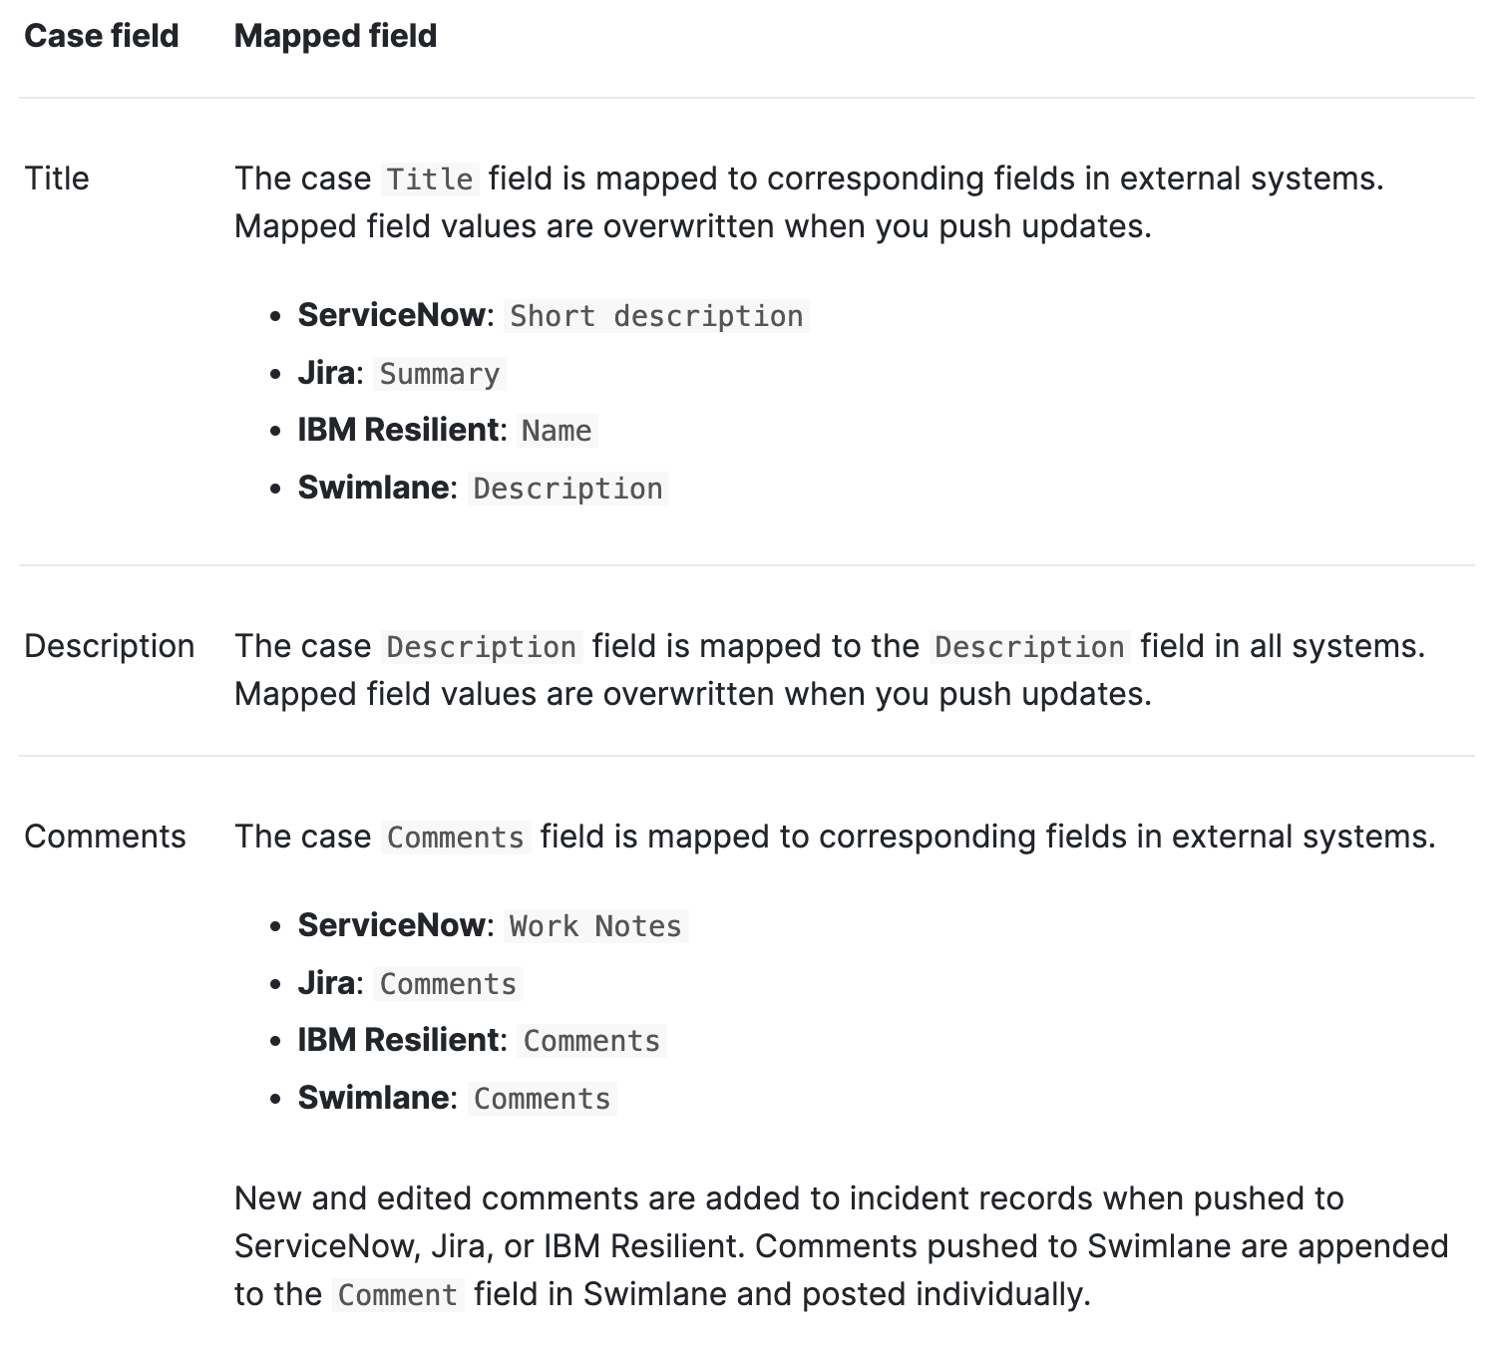Click the "Name" code text for IBM Resilient
Image resolution: width=1498 pixels, height=1346 pixels.
click(557, 431)
